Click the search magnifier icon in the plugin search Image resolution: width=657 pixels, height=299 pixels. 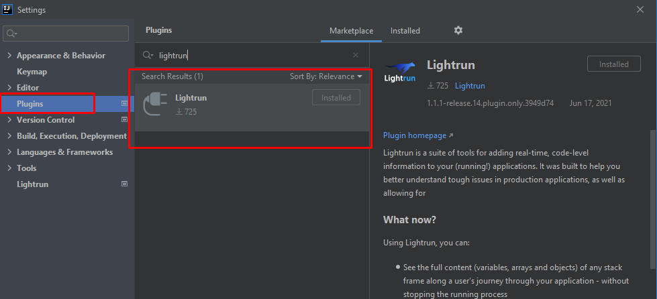pyautogui.click(x=148, y=55)
